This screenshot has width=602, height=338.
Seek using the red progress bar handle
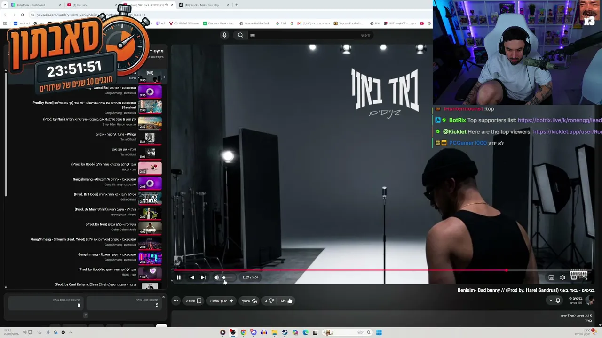(506, 270)
